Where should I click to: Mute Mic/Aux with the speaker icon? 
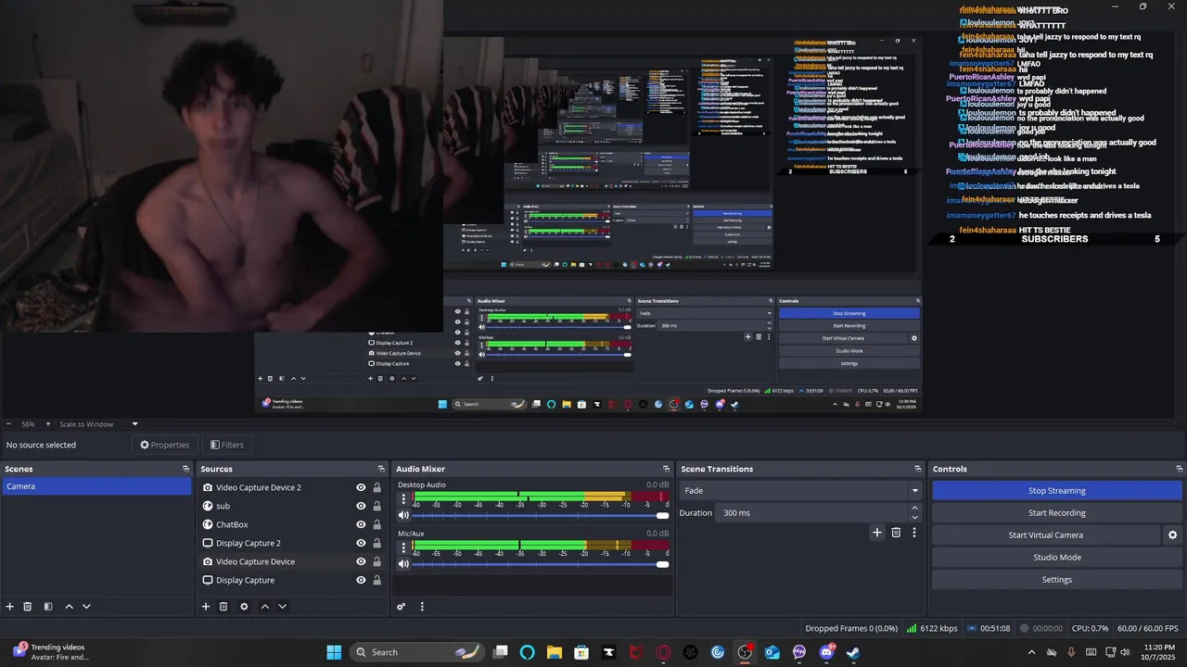pos(403,563)
